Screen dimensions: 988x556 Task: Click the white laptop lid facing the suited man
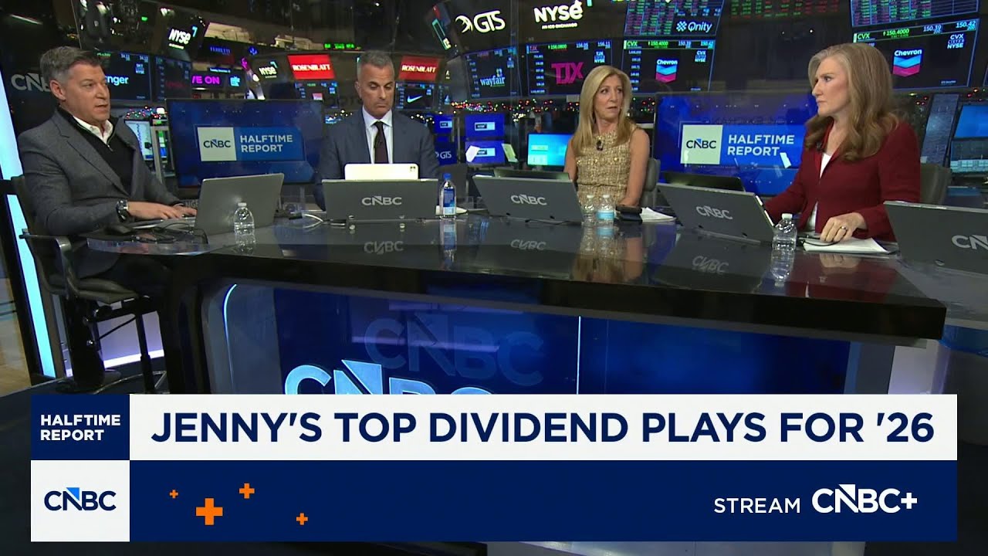click(x=381, y=171)
